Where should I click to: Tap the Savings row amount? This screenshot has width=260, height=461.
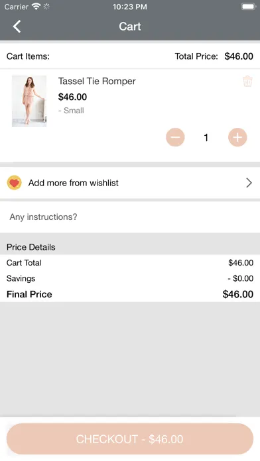pyautogui.click(x=241, y=278)
